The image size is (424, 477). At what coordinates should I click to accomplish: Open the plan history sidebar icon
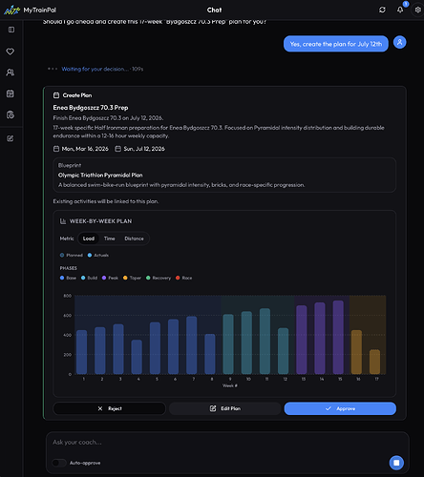pyautogui.click(x=11, y=114)
